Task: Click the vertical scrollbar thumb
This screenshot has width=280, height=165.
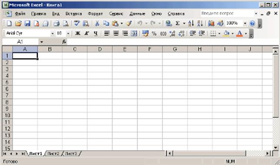Action: click(276, 86)
